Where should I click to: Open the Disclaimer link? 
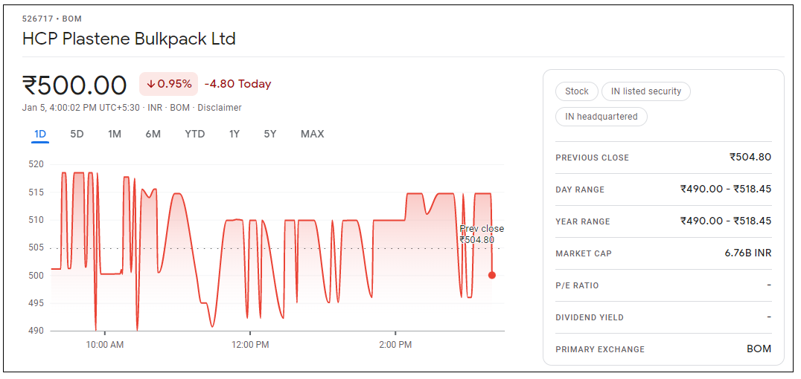click(x=220, y=108)
